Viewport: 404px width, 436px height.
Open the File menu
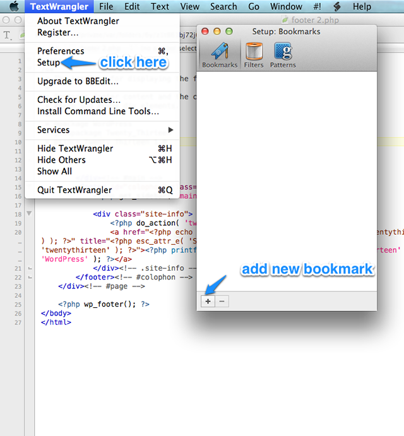click(106, 6)
